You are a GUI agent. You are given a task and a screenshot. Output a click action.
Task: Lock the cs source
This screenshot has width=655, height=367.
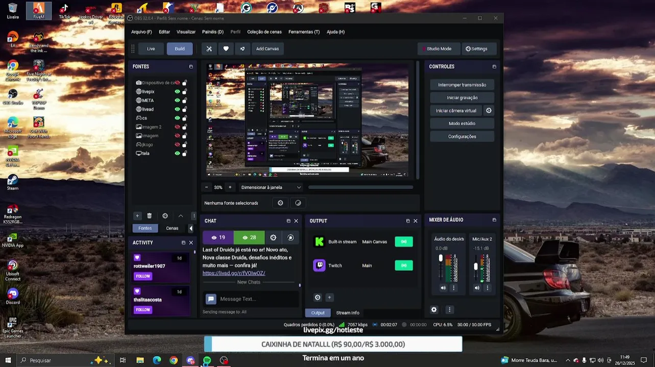(x=184, y=118)
